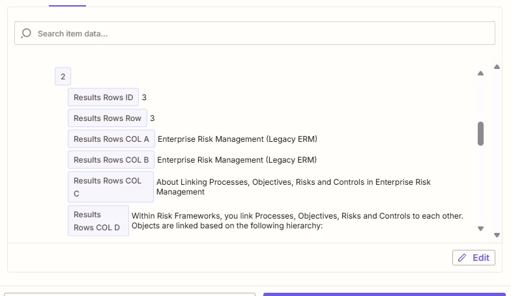Click the purple button at bottom right
Viewport: 511px width, 296px height.
point(385,294)
